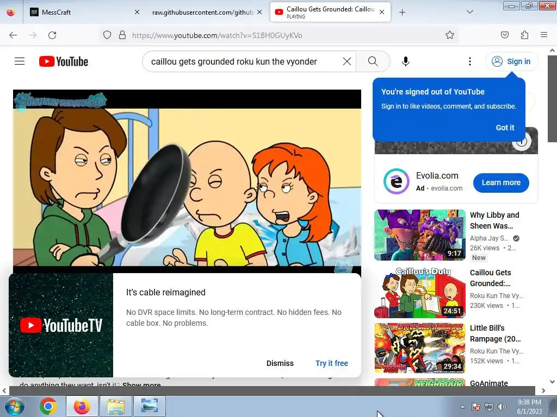557x417 pixels.
Task: Dismiss the YouTube TV promo
Action: 280,363
